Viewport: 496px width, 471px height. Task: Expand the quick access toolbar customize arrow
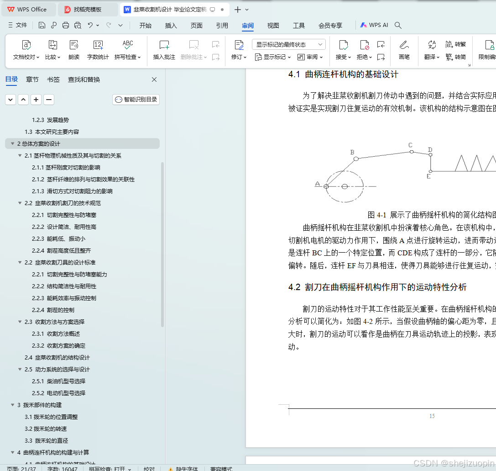(x=120, y=25)
